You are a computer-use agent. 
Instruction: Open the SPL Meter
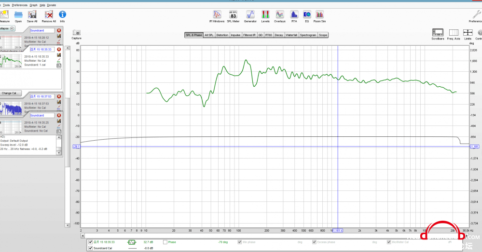coord(234,16)
